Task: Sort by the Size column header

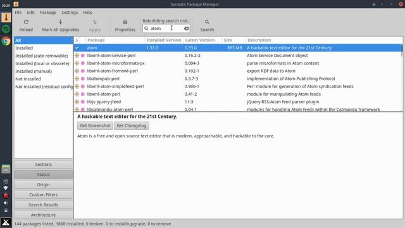Action: [x=234, y=40]
